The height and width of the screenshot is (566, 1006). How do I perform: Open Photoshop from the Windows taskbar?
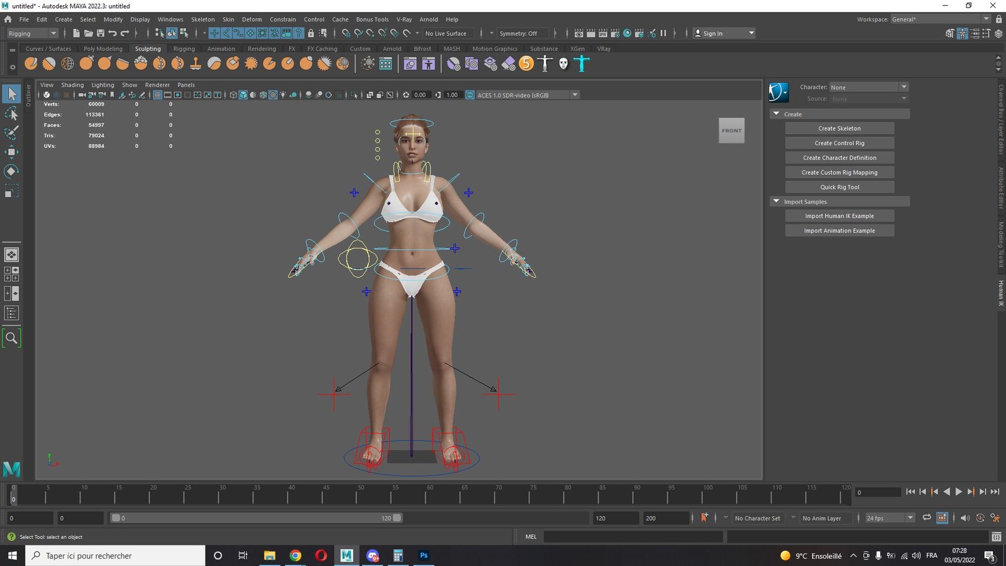tap(424, 555)
